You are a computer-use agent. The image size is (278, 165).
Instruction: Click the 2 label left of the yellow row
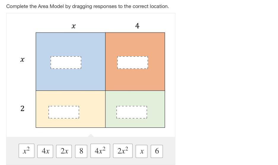click(22, 109)
